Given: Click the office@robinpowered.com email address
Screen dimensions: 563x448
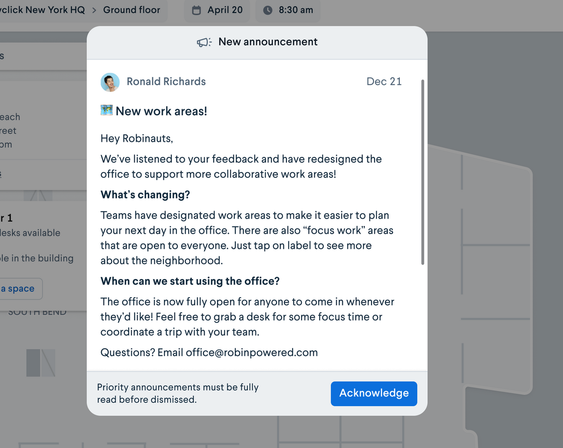Looking at the screenshot, I should click(x=251, y=352).
